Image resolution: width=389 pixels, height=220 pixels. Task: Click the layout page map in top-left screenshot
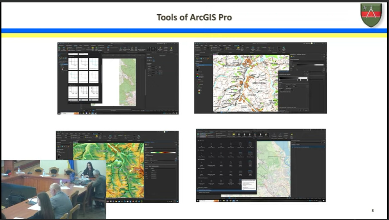(119, 82)
